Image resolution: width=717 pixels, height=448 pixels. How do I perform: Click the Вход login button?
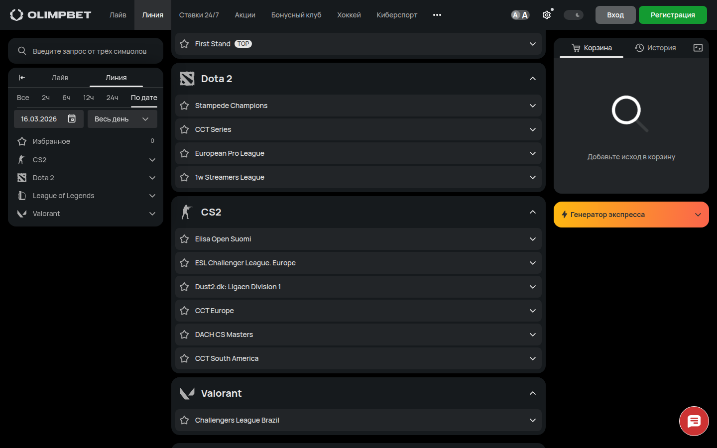click(615, 15)
